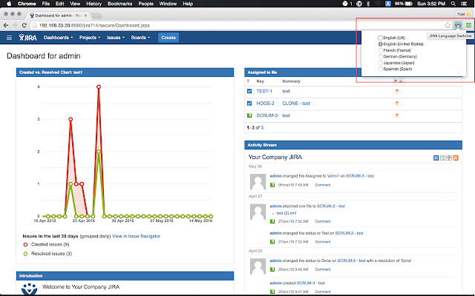
Task: Open Chrome's File menu
Action: (46, 4)
